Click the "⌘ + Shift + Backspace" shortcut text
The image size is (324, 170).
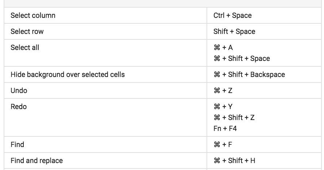click(x=249, y=74)
